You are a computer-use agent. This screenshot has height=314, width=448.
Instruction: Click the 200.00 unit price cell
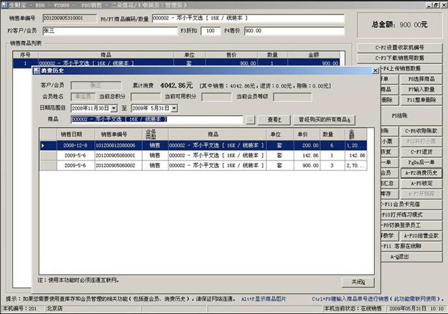307,146
